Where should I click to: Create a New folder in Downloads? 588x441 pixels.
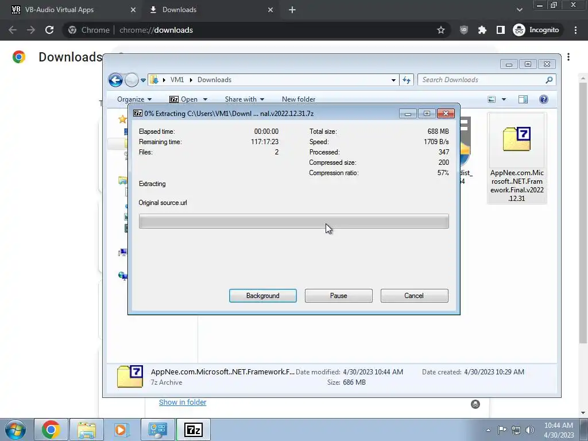click(x=299, y=99)
